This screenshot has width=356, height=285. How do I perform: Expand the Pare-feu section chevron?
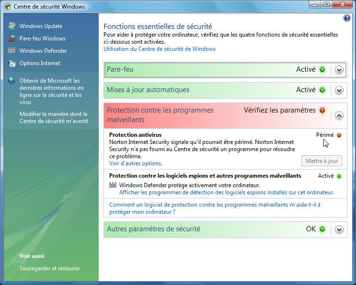point(339,70)
